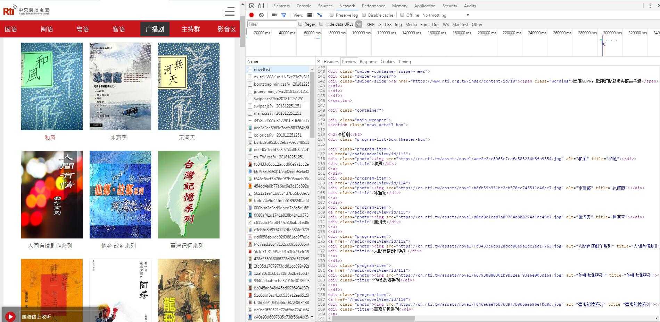Toggle Hide data URLs checkbox

pyautogui.click(x=321, y=24)
